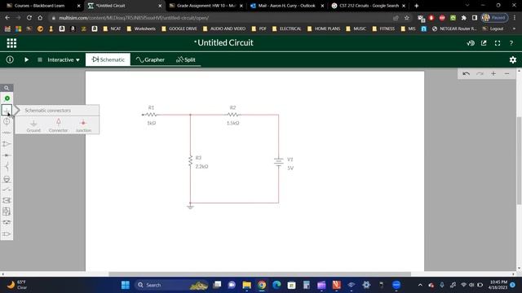Choose the Junction connector
522x293 pixels.
point(83,125)
